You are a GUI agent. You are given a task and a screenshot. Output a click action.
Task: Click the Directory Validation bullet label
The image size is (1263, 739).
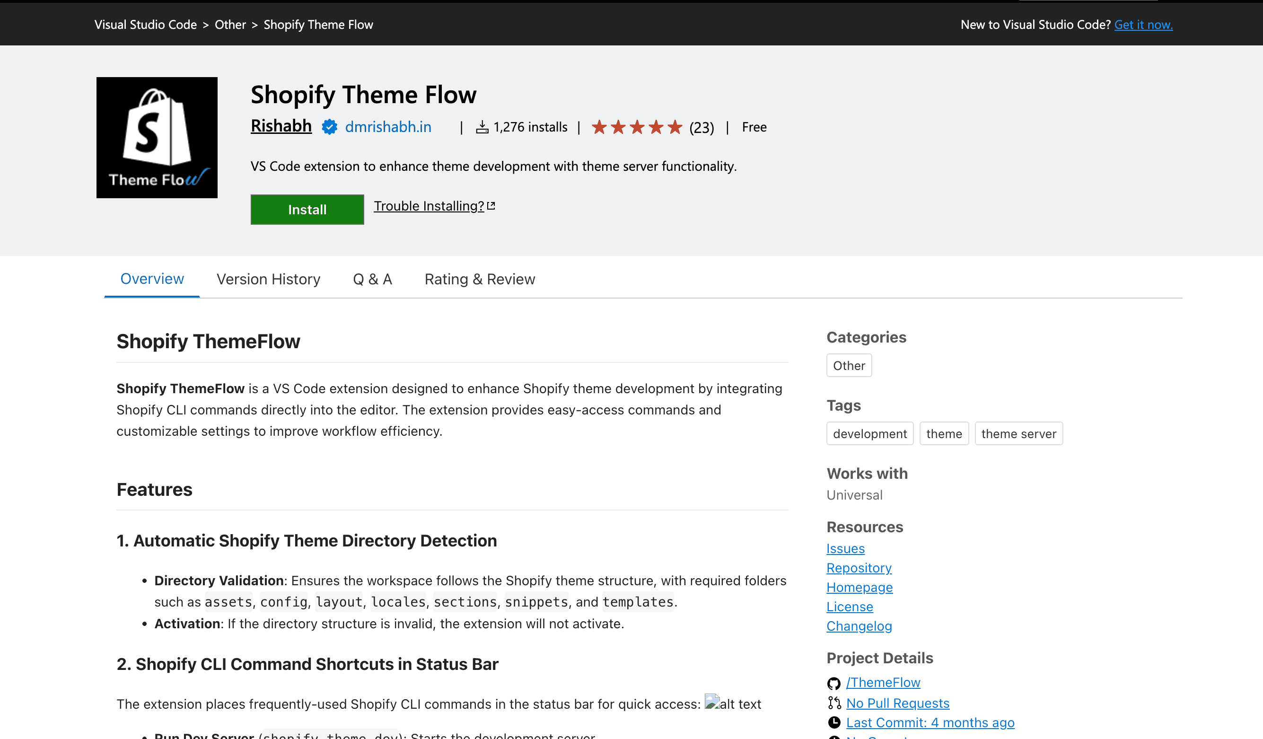click(x=219, y=581)
